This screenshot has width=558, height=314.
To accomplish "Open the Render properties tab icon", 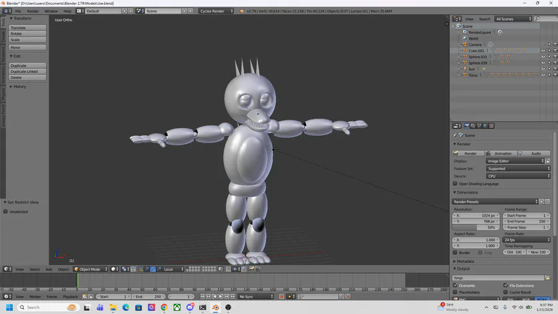I will point(467,126).
